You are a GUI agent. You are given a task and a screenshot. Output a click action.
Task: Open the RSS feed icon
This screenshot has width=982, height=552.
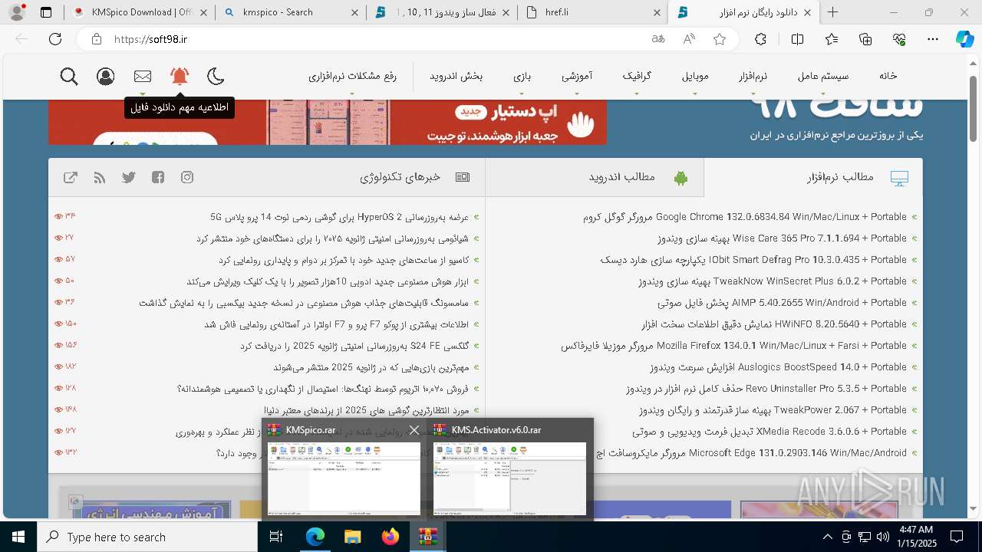click(x=100, y=177)
